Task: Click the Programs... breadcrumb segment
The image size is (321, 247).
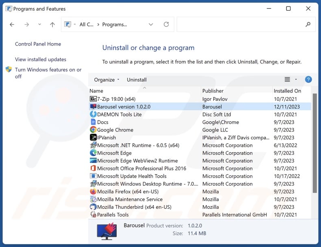Action: click(115, 24)
